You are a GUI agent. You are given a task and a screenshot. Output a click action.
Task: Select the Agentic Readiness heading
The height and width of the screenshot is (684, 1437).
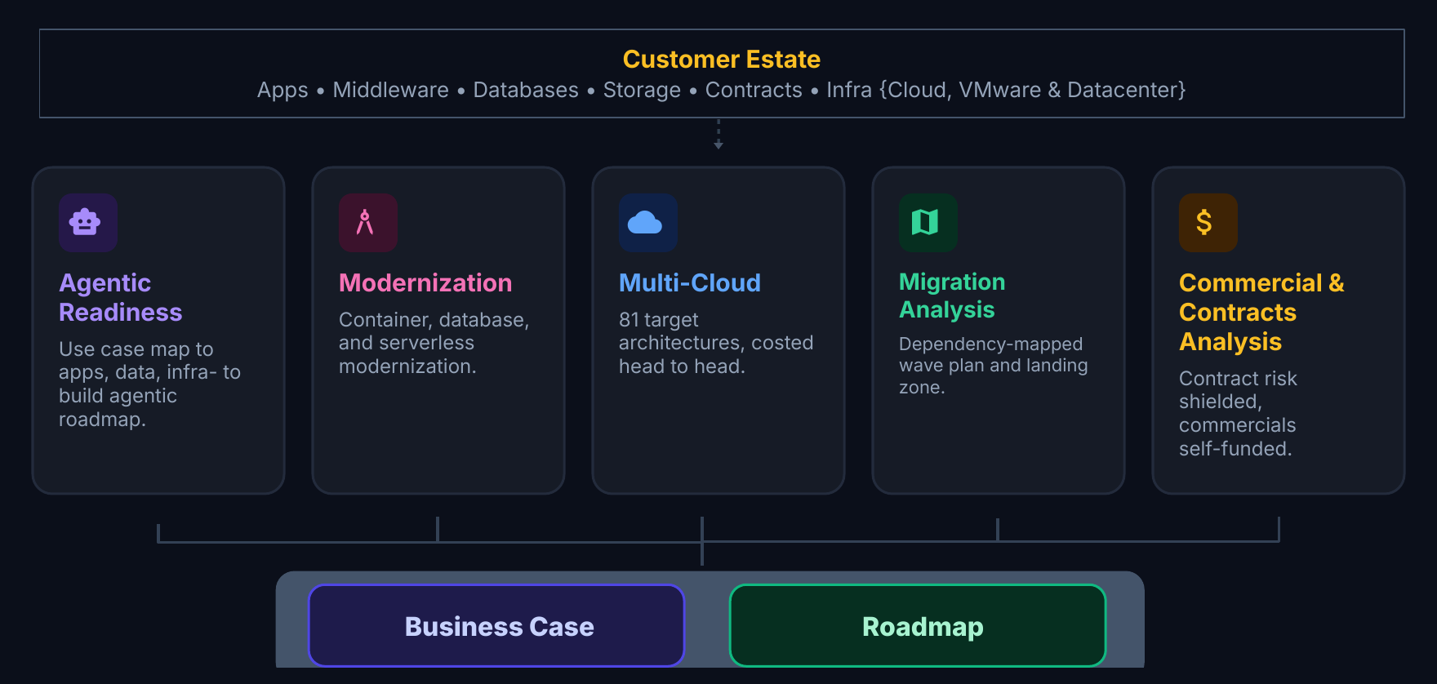(121, 297)
